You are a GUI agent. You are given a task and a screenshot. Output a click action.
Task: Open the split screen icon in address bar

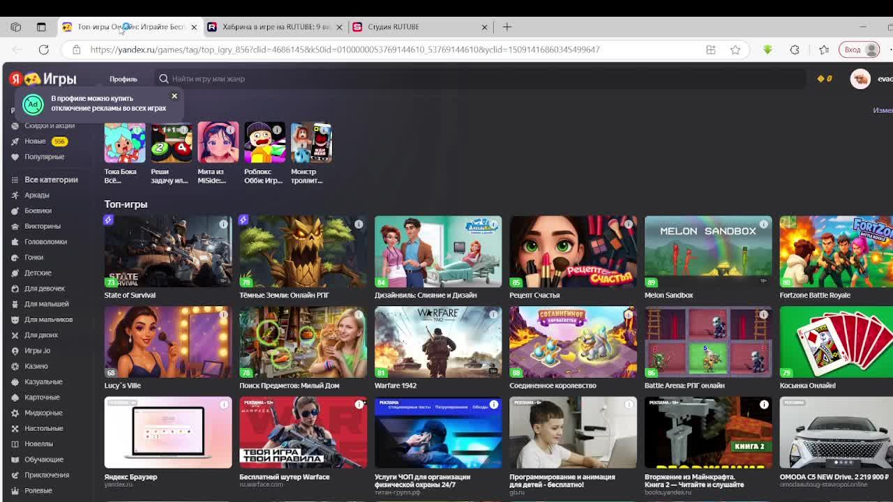[711, 50]
